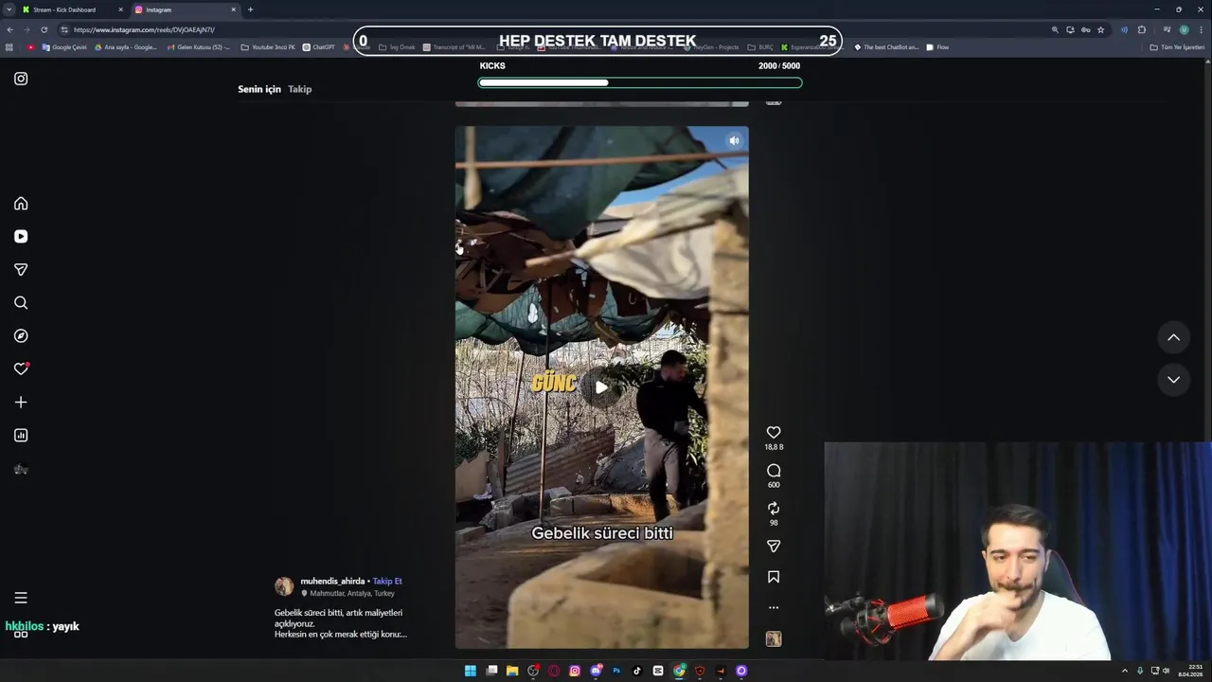Open the reel comments bubble icon

click(x=774, y=471)
